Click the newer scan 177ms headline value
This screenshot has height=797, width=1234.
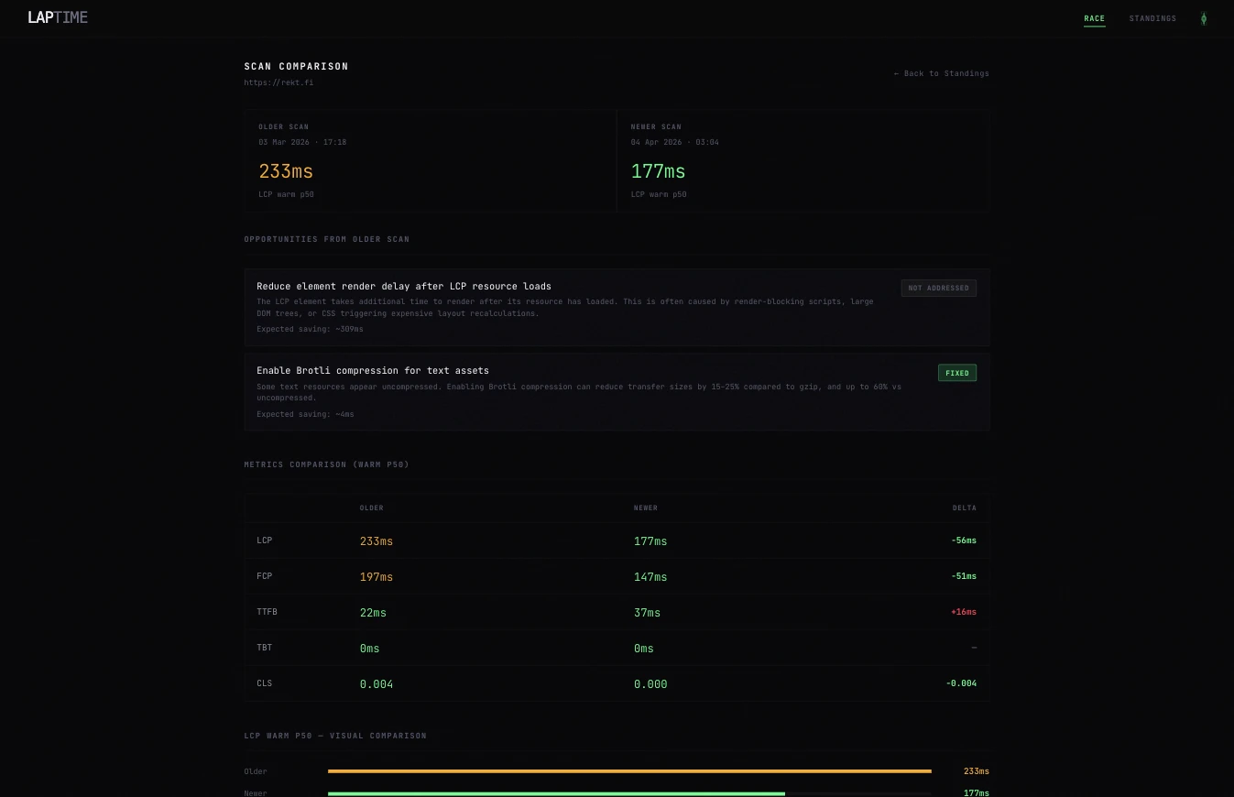(658, 171)
